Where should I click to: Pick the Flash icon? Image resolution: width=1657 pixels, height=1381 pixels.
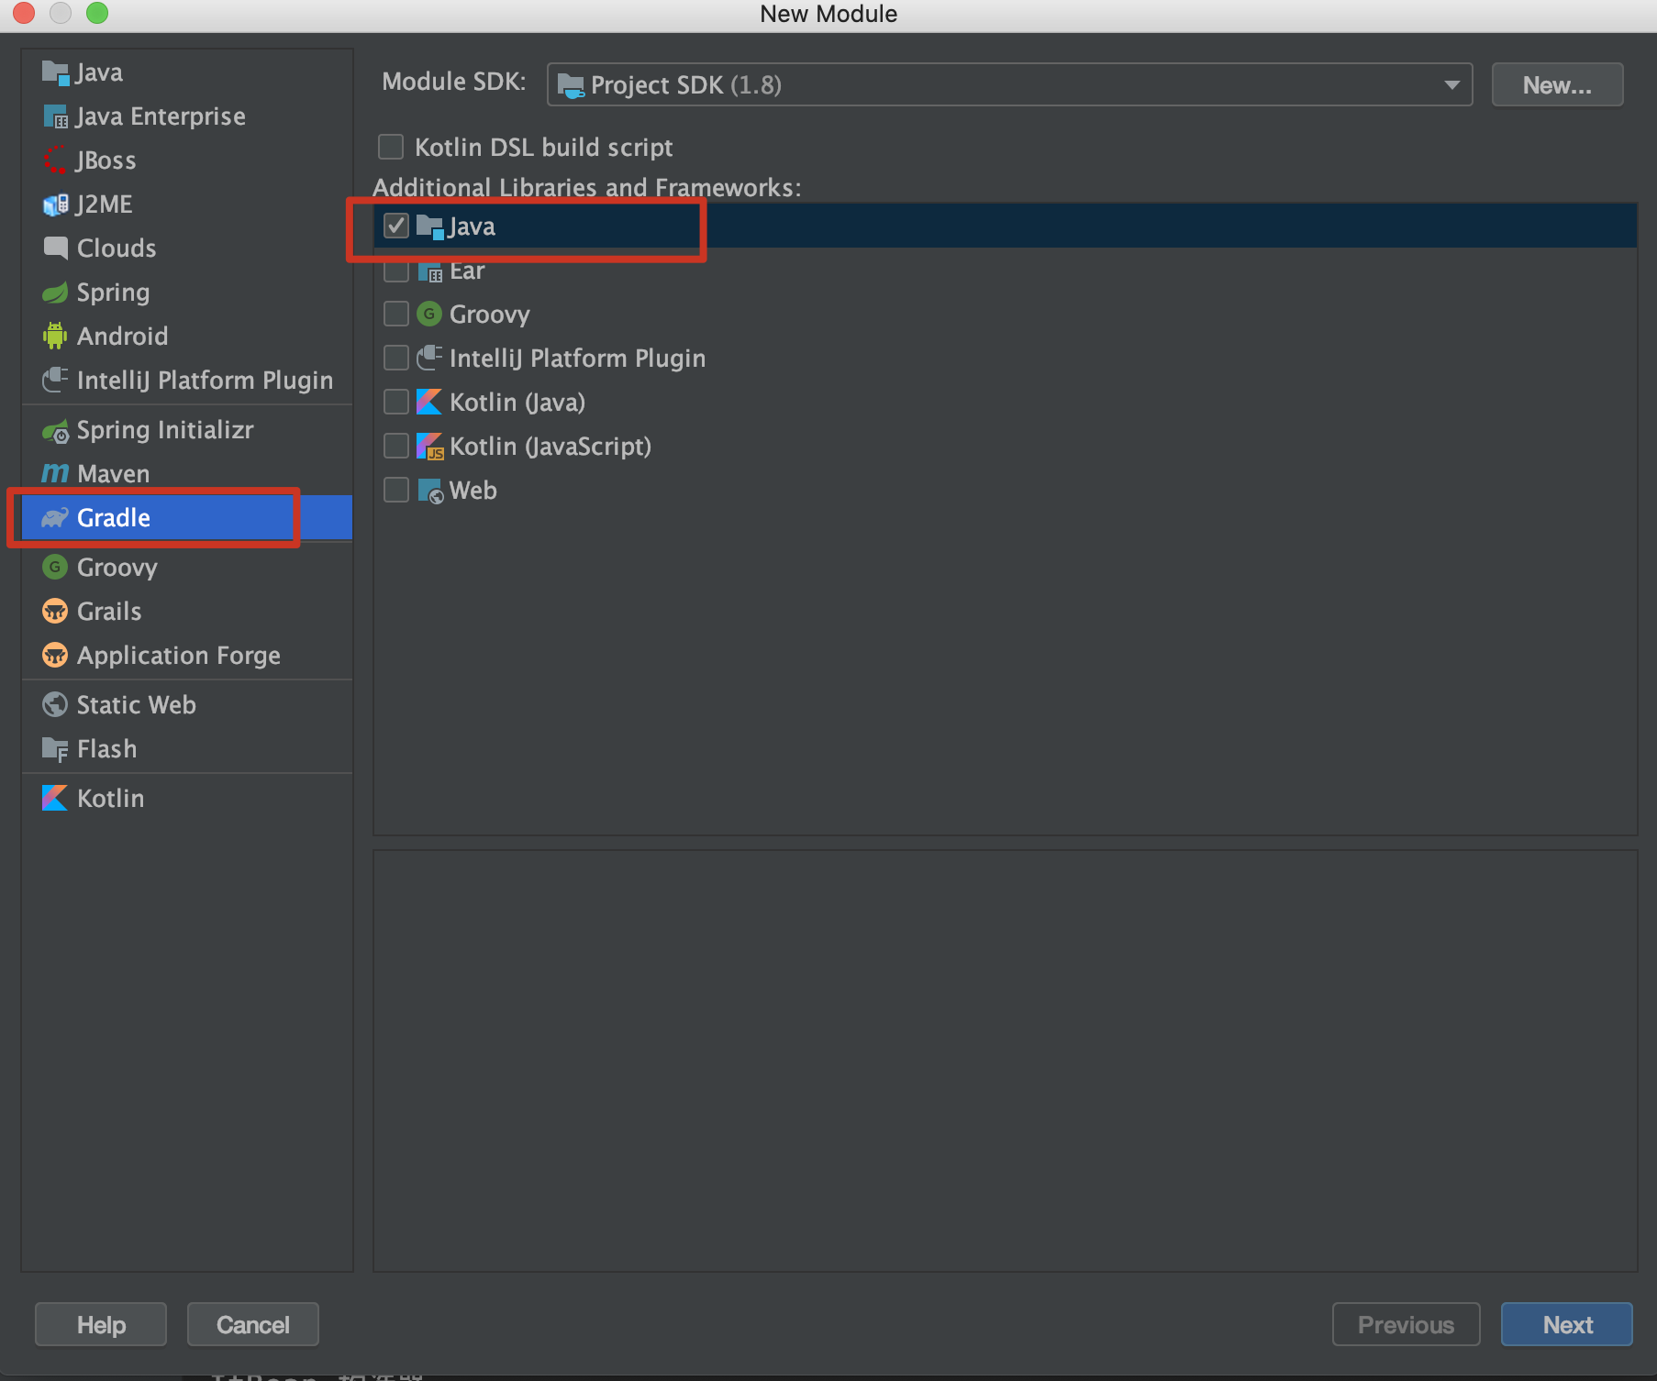(55, 749)
